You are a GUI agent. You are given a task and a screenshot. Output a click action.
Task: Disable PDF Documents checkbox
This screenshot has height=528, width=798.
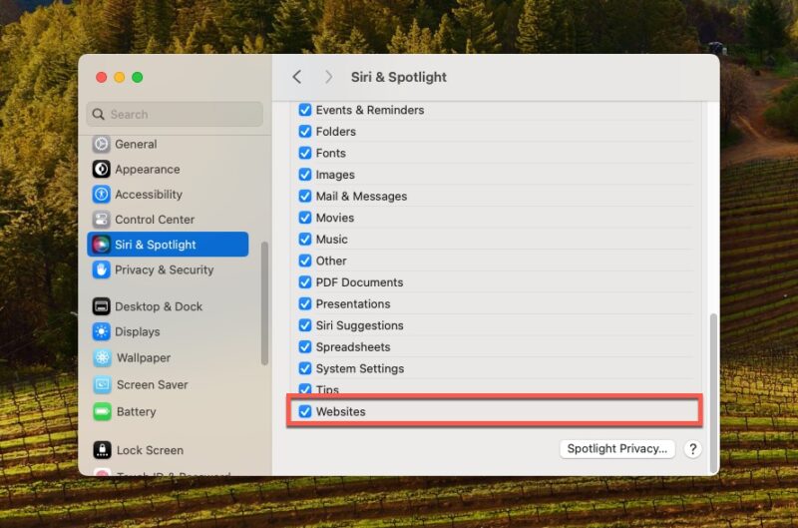(x=305, y=282)
